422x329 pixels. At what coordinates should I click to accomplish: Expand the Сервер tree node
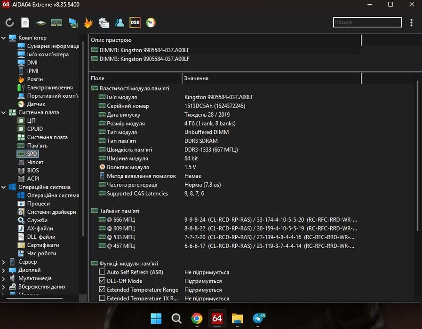3,262
